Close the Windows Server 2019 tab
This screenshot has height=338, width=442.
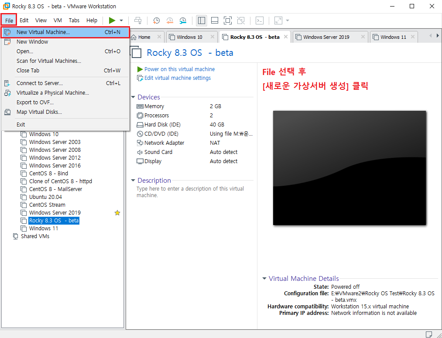[363, 37]
